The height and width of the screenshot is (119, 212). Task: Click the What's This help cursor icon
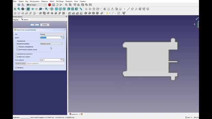tap(124, 13)
